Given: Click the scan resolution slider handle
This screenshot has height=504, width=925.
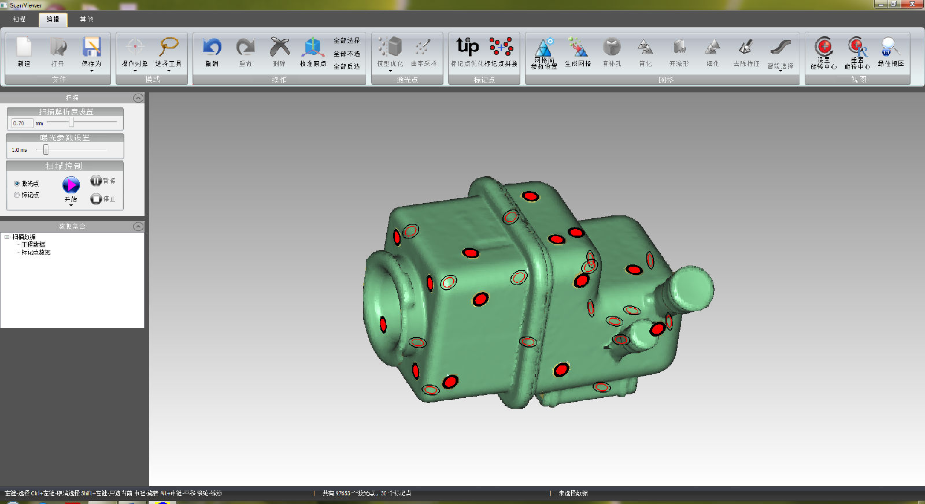Looking at the screenshot, I should click(x=71, y=122).
